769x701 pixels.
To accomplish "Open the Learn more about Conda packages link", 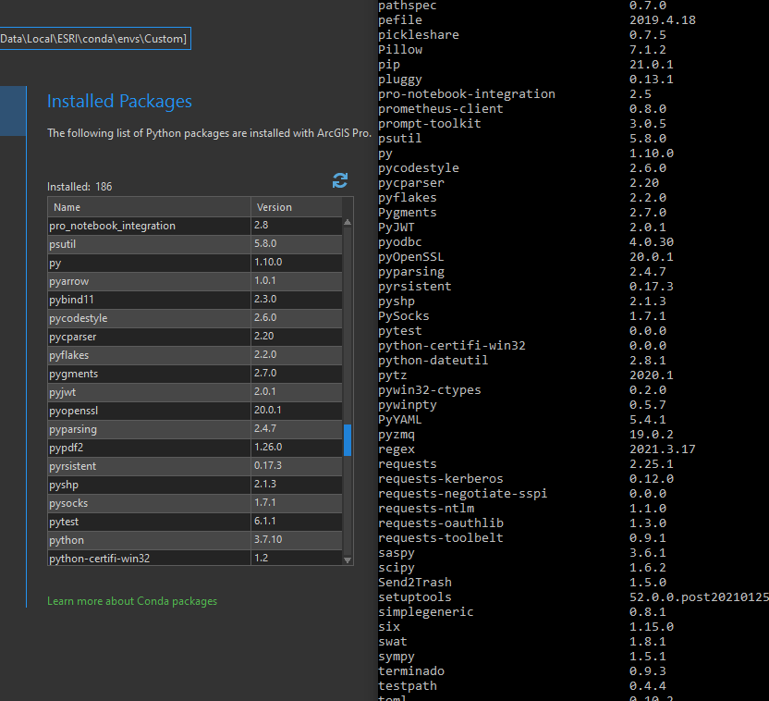I will point(132,601).
